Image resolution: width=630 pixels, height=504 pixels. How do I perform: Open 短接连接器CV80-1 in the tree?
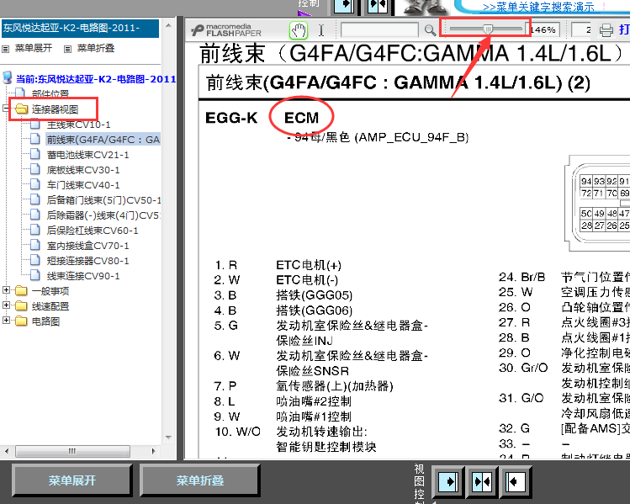tap(87, 261)
